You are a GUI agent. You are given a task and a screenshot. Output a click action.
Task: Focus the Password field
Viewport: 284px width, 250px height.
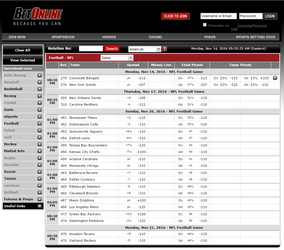(x=251, y=16)
